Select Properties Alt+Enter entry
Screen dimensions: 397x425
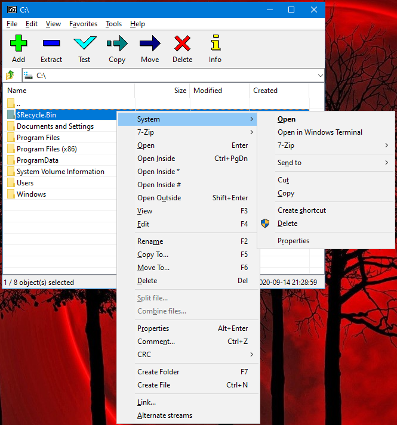[x=188, y=328]
